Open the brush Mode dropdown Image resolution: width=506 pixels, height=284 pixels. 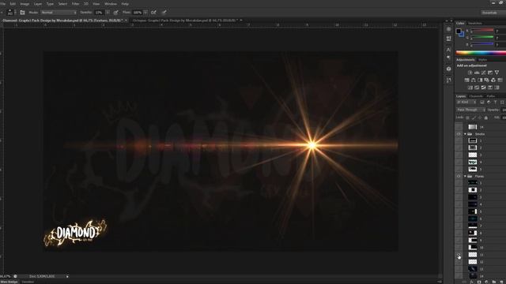tap(59, 13)
